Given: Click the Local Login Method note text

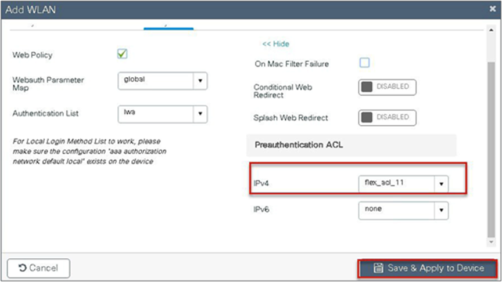Looking at the screenshot, I should click(87, 151).
